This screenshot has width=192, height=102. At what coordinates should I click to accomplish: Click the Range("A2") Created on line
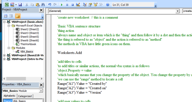[82, 88]
